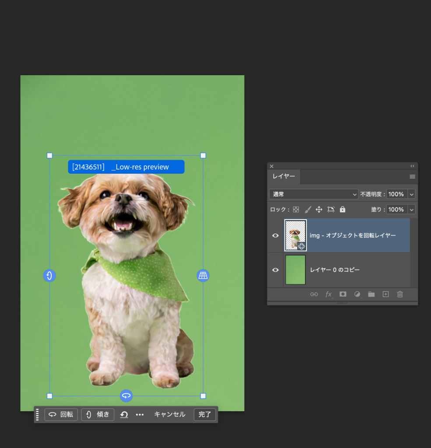The width and height of the screenshot is (431, 448).
Task: Expand the 塗り fill slider arrow
Action: point(411,210)
